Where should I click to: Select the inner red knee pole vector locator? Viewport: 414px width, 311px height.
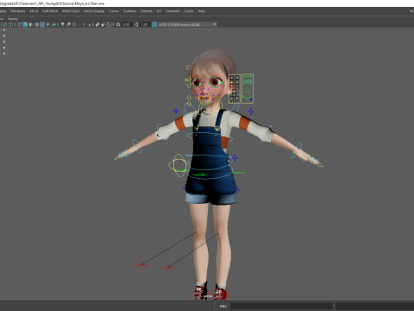pos(168,268)
